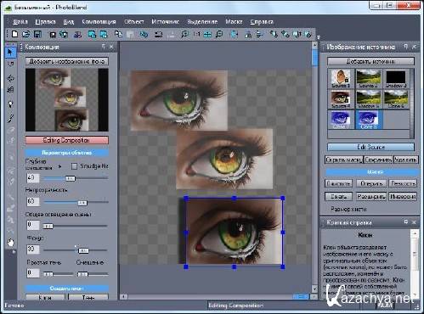Click the Инверсия mask button
Image resolution: width=424 pixels, height=314 pixels.
pos(403,196)
